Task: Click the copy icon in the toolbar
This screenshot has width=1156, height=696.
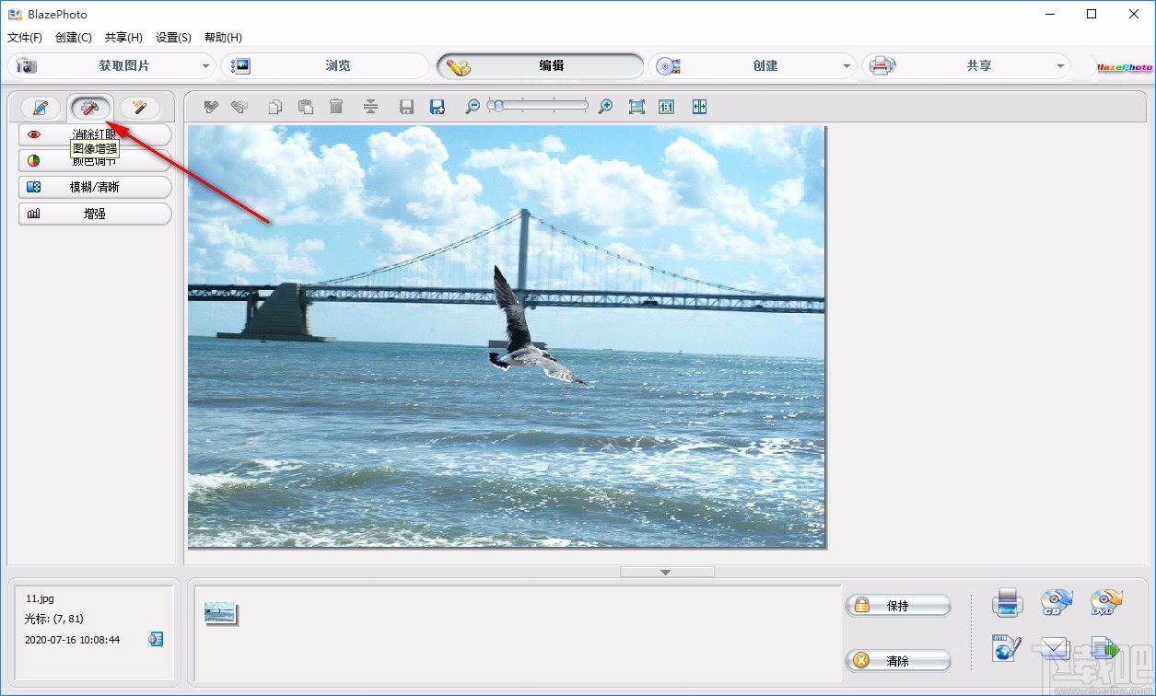Action: click(274, 106)
